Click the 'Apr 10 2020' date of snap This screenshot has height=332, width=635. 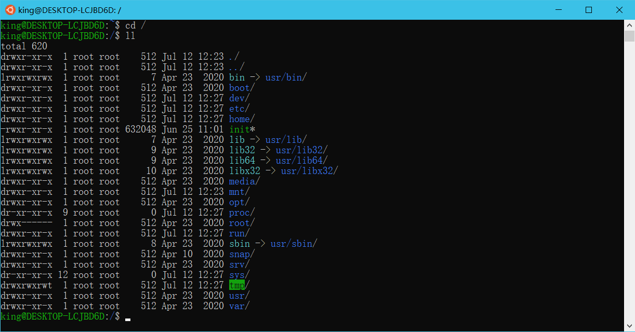click(193, 254)
